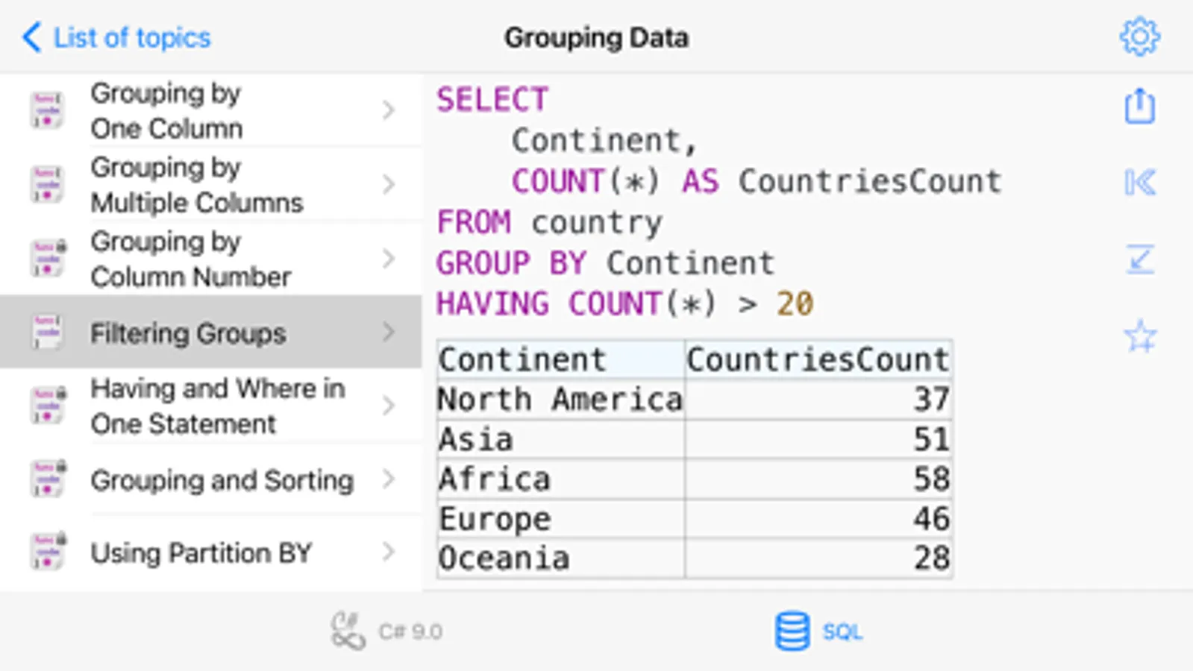Switch to the C# 9.0 tab
1193x671 pixels.
tap(410, 632)
